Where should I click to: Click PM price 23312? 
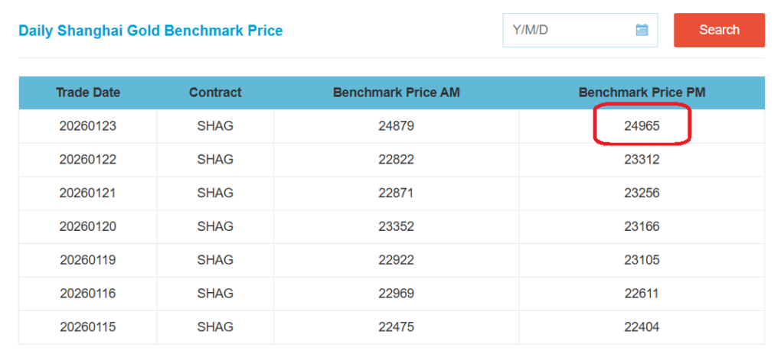tap(642, 160)
